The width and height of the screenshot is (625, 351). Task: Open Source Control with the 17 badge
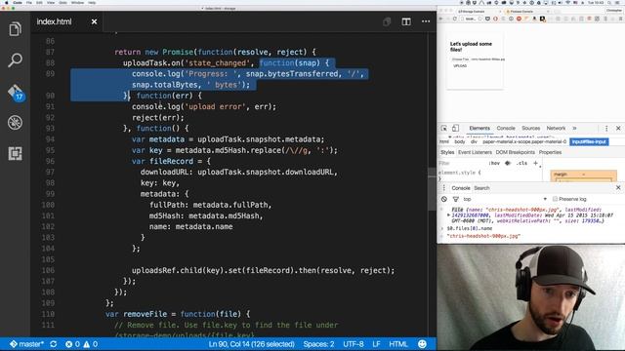[16, 93]
